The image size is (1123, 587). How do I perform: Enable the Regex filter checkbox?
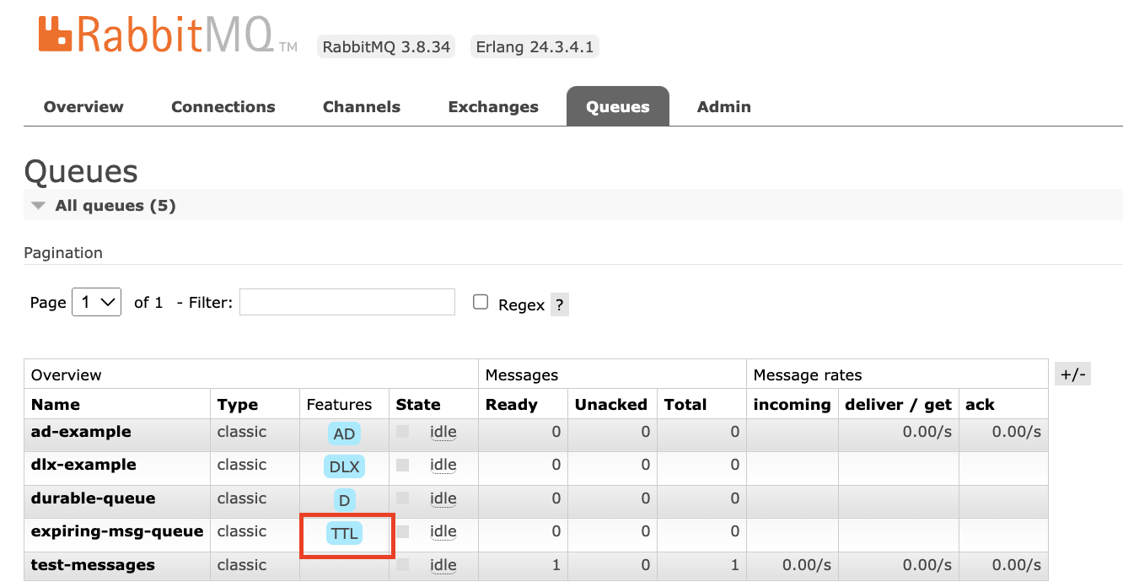pos(481,302)
